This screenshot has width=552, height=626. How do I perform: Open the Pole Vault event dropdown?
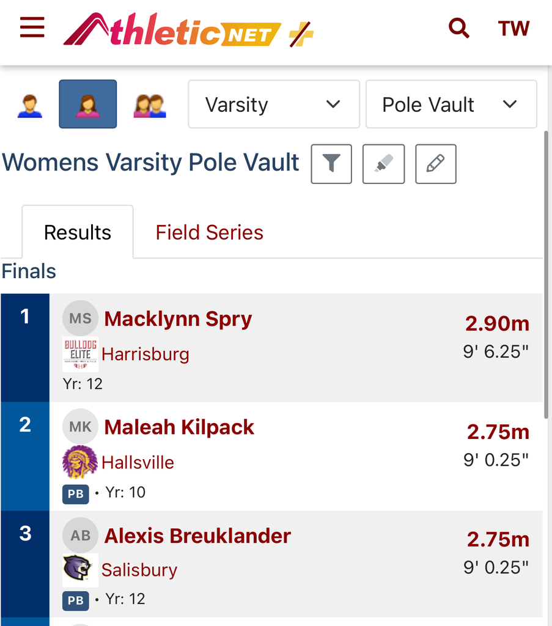click(x=451, y=105)
